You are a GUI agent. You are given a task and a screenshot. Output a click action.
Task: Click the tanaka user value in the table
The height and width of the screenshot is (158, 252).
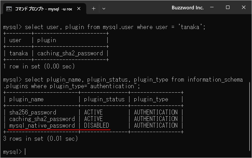click(x=19, y=53)
